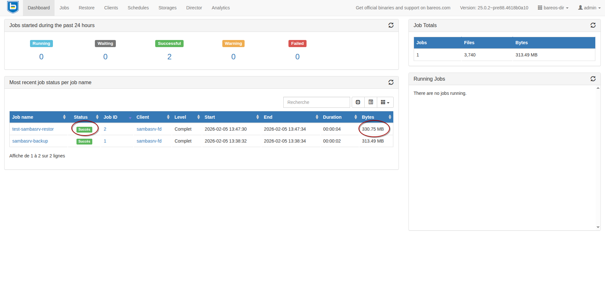Image resolution: width=605 pixels, height=290 pixels.
Task: Click Running Jobs scrollbar up arrow
Action: pyautogui.click(x=598, y=88)
